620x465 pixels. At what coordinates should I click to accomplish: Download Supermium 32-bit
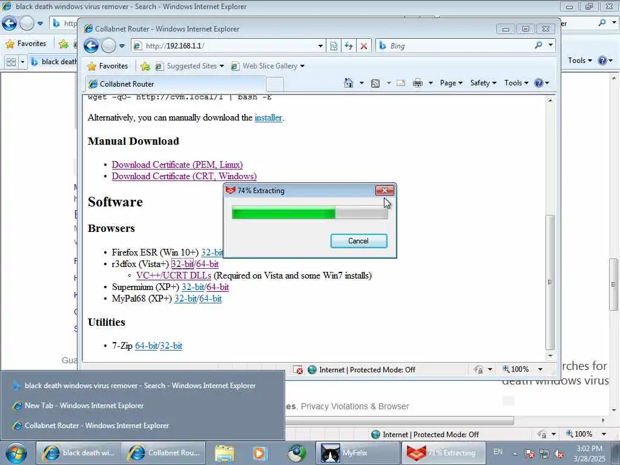pos(193,287)
